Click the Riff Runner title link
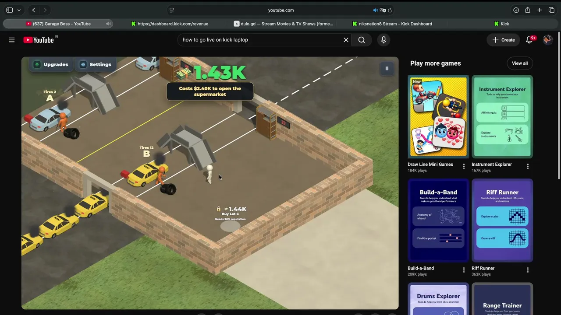The height and width of the screenshot is (315, 561). [x=483, y=268]
